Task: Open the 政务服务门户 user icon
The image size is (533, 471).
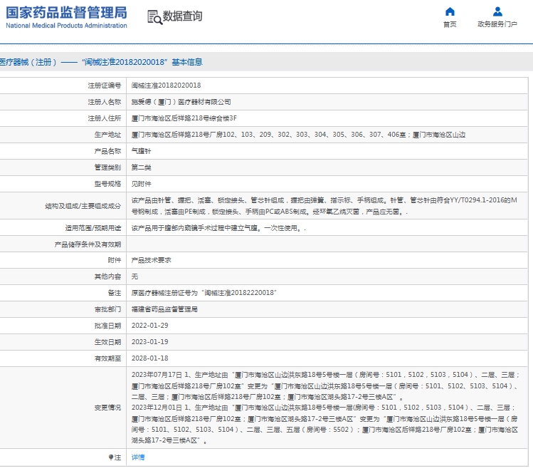Action: [x=497, y=11]
